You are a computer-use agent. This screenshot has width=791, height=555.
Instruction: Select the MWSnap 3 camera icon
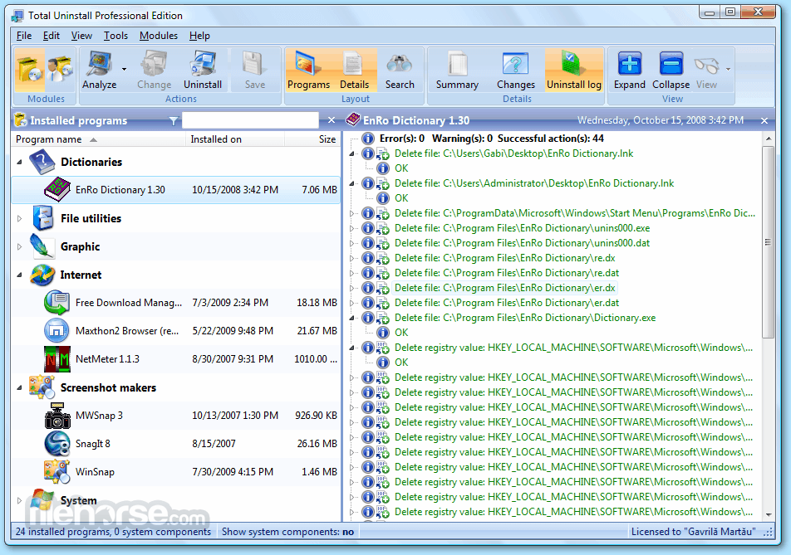tap(57, 416)
